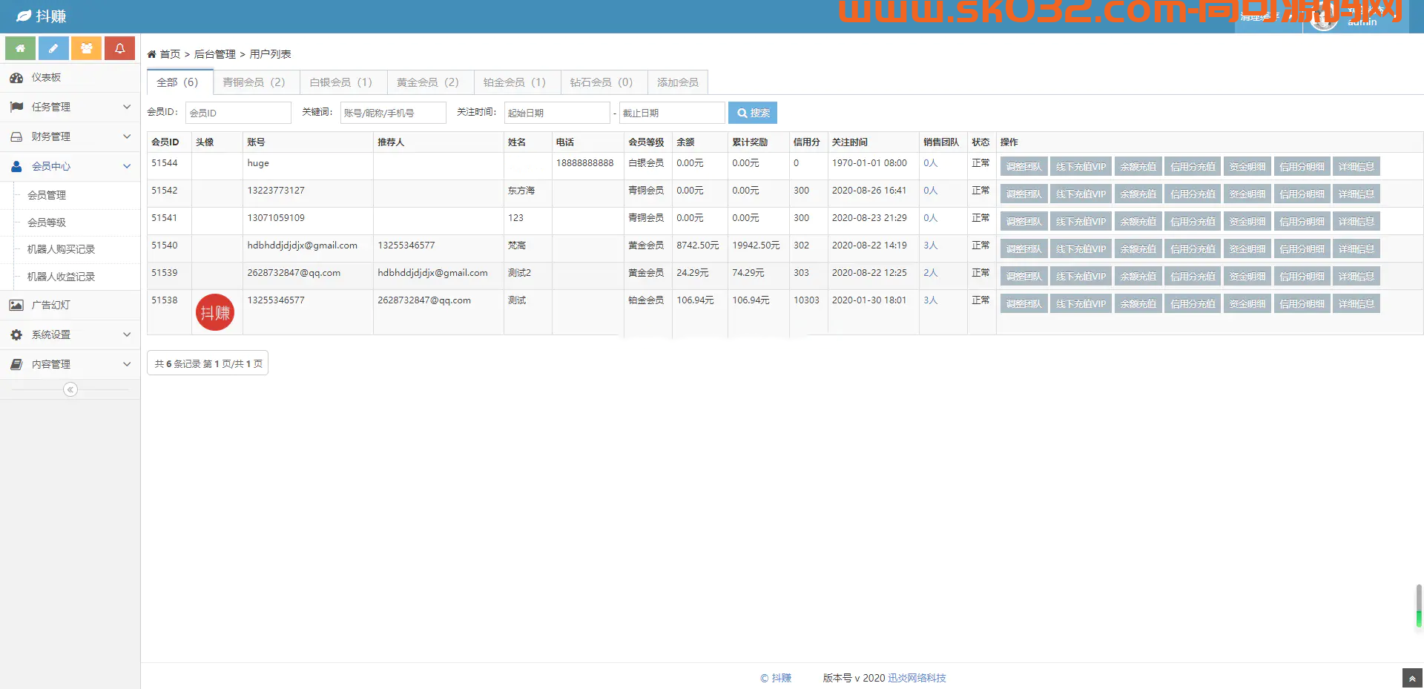Open 仪表板 dashboard in sidebar
Image resolution: width=1424 pixels, height=689 pixels.
[x=70, y=77]
